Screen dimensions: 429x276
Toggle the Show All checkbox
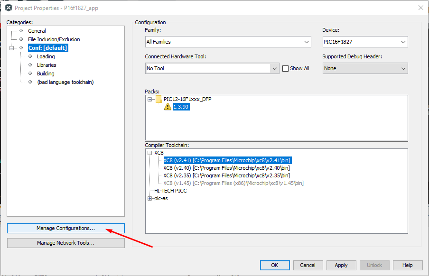tap(285, 68)
